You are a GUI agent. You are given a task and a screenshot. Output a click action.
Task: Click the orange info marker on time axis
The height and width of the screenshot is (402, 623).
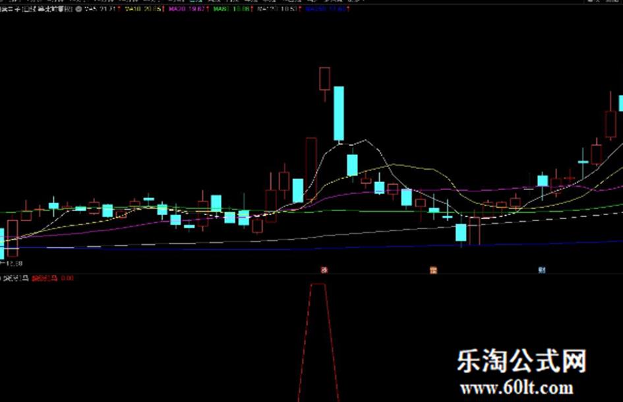(433, 270)
